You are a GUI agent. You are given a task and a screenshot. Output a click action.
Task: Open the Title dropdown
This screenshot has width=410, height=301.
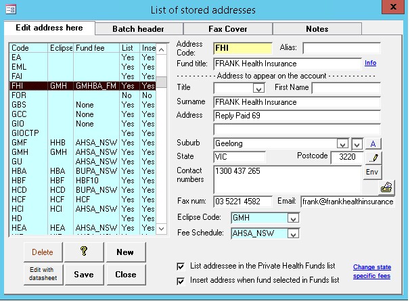[258, 88]
